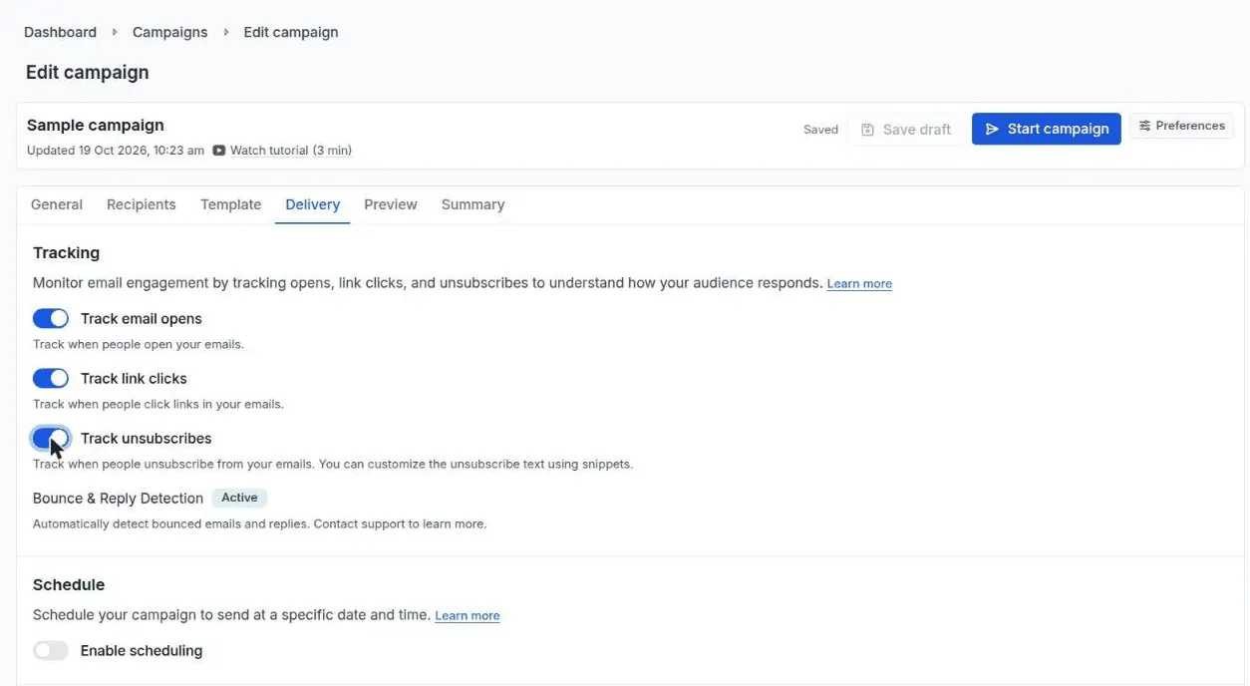Open Schedule section Learn more link
Screen dimensions: 1250x686
[x=468, y=616]
